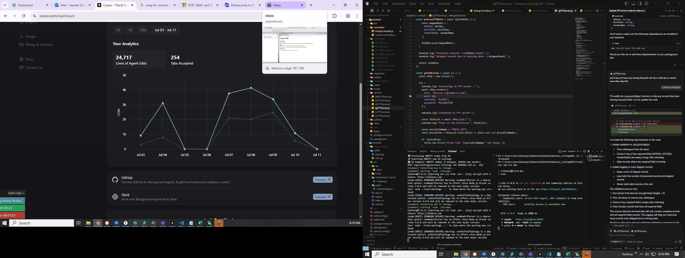The image size is (685, 258).
Task: Kill the terminal using the trash icon
Action: point(589,151)
